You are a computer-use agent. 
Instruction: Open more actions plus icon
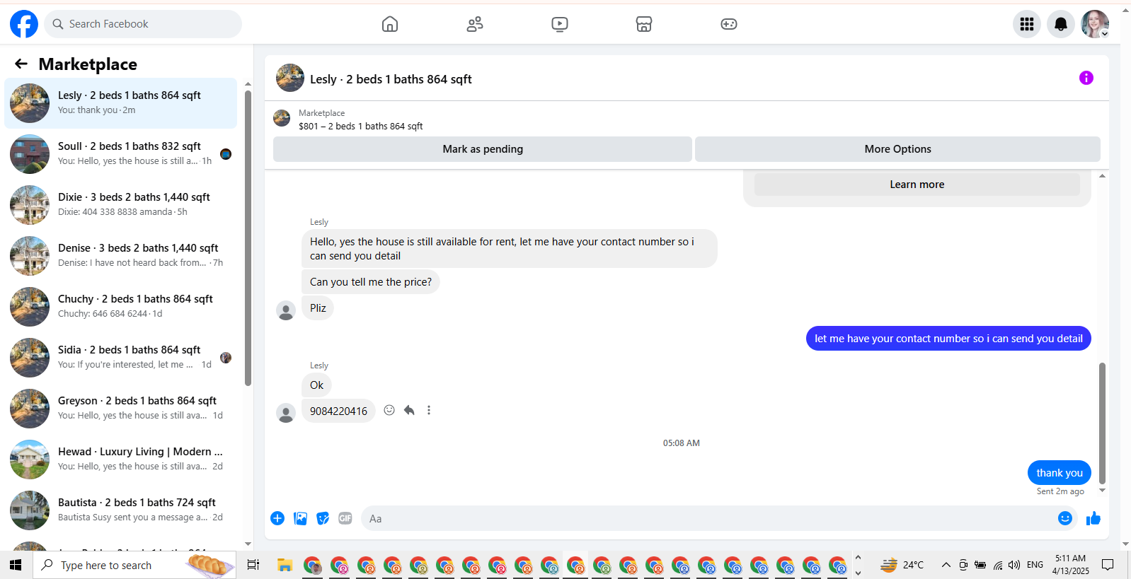(277, 518)
